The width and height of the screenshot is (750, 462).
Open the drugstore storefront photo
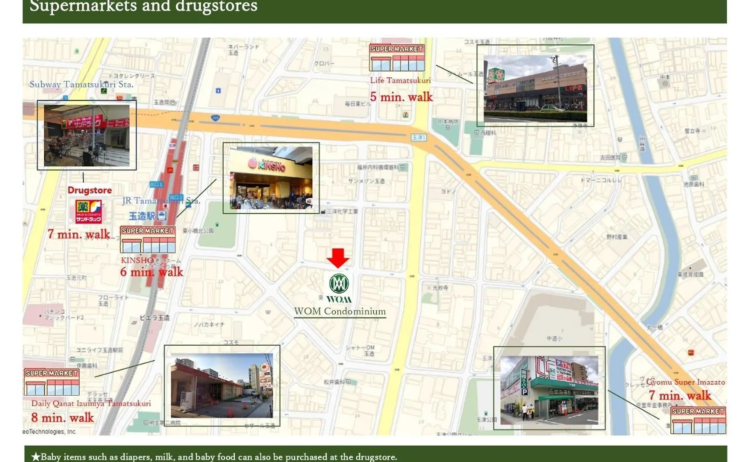coord(87,135)
